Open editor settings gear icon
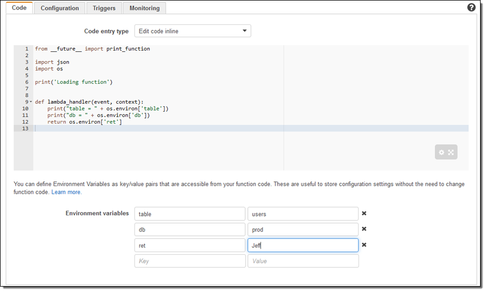The height and width of the screenshot is (292, 486). pyautogui.click(x=442, y=153)
